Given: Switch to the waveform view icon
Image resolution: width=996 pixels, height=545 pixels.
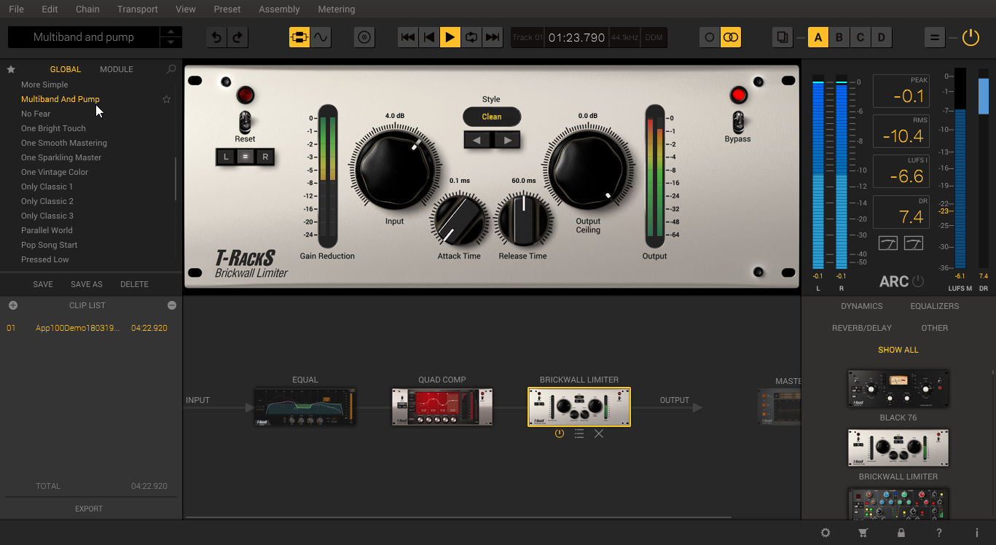Looking at the screenshot, I should click(x=321, y=37).
